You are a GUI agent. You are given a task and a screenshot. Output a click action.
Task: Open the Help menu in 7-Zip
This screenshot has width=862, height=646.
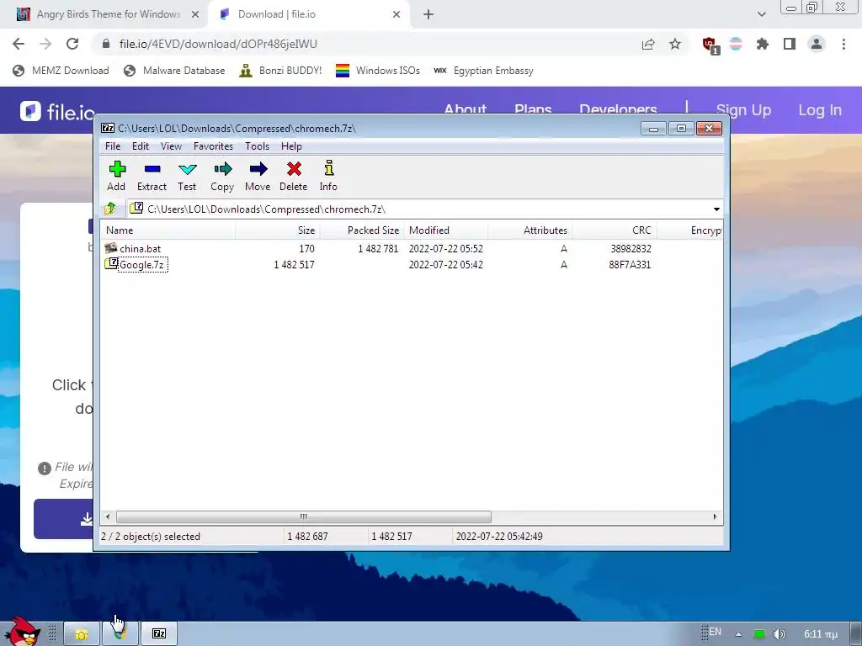(x=291, y=146)
